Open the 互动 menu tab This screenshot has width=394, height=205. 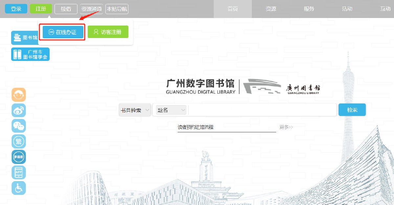point(385,9)
